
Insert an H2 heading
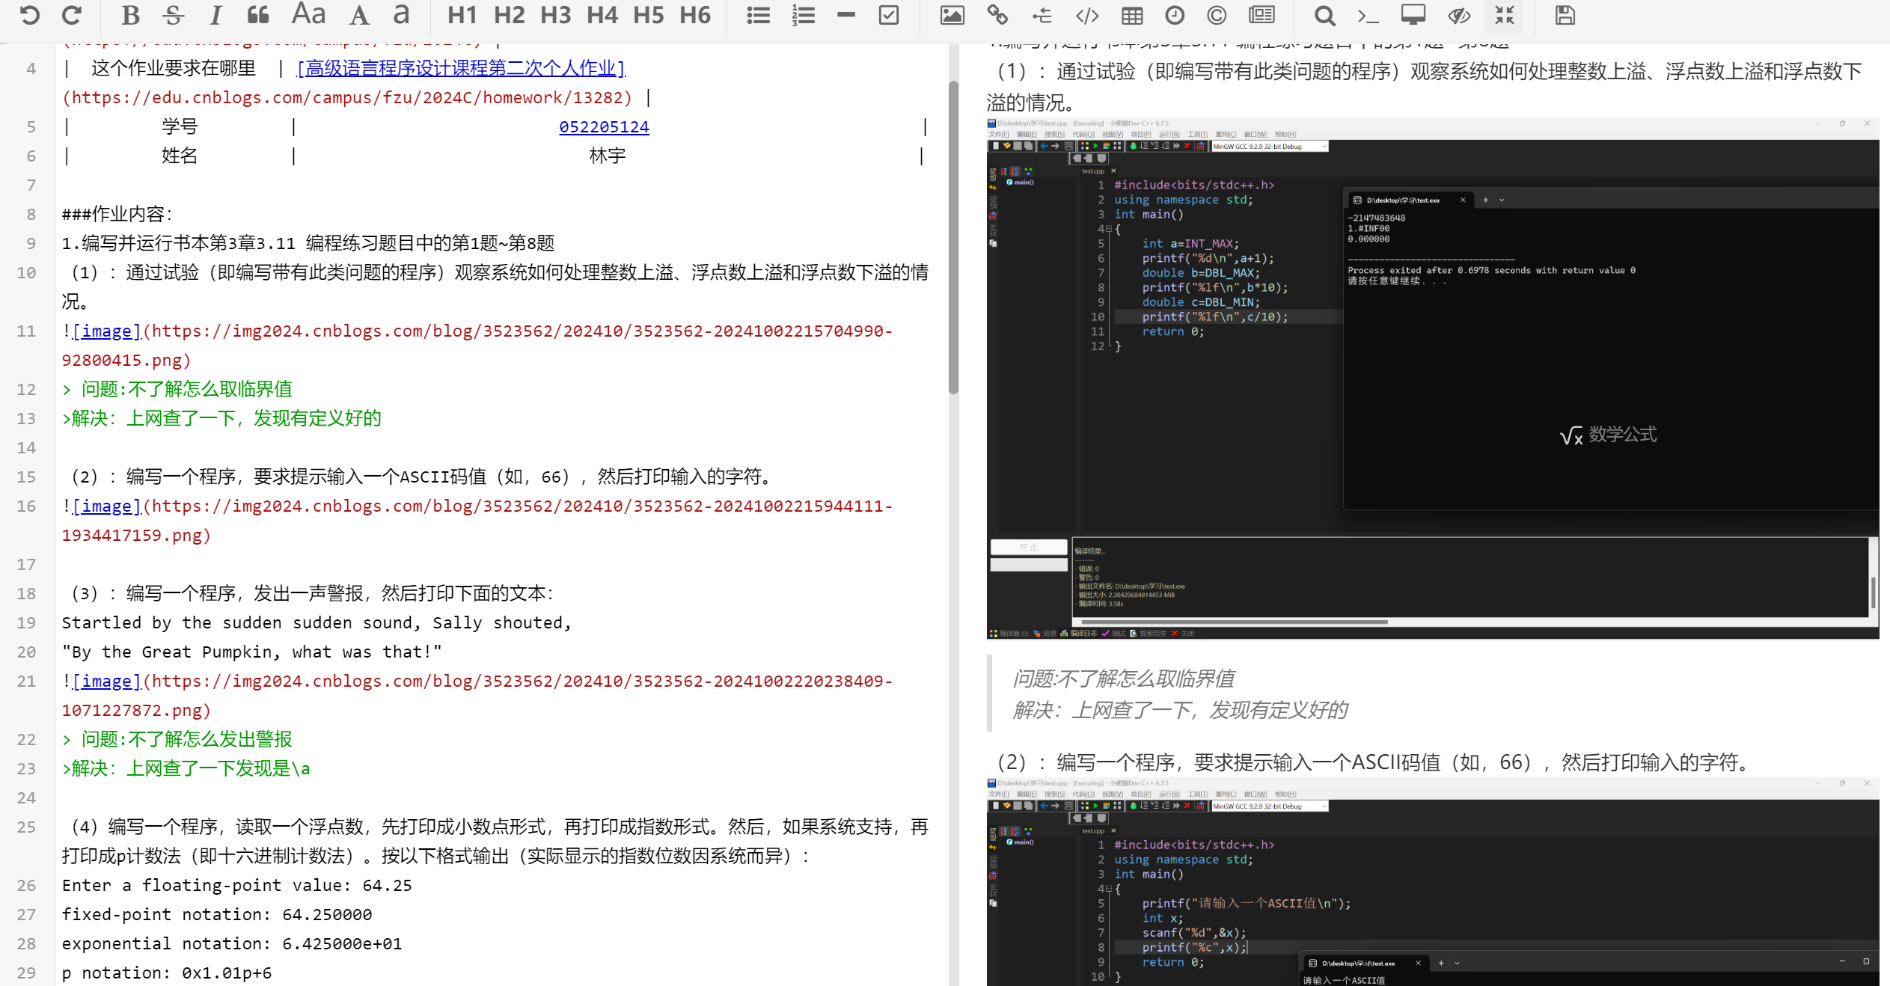click(x=509, y=15)
